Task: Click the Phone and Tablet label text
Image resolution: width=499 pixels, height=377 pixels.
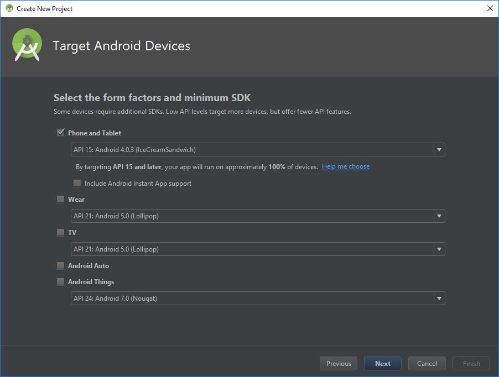Action: click(95, 133)
